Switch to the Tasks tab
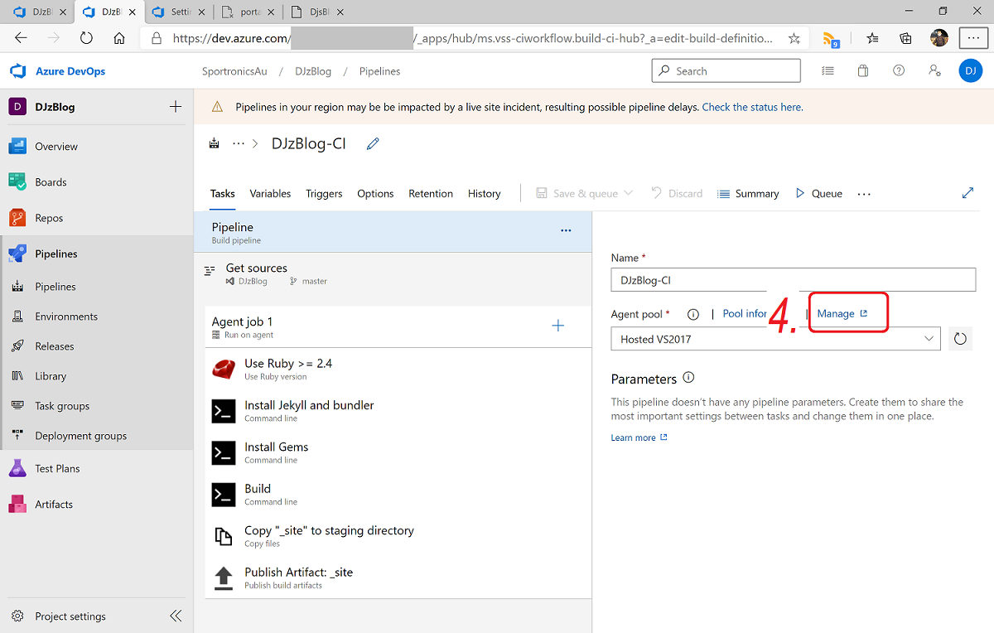 (x=223, y=193)
